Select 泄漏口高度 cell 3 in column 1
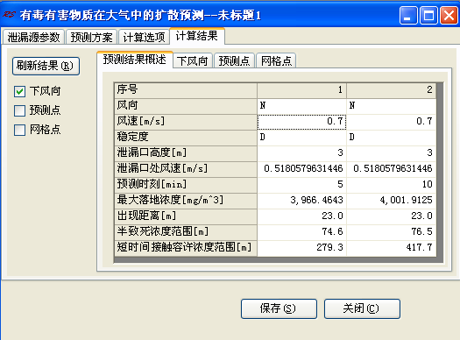This screenshot has width=460, height=340. click(302, 153)
